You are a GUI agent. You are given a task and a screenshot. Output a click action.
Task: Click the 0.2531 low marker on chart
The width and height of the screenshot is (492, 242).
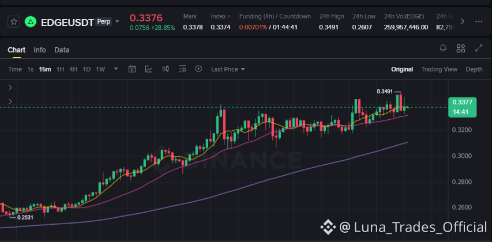[x=25, y=217]
